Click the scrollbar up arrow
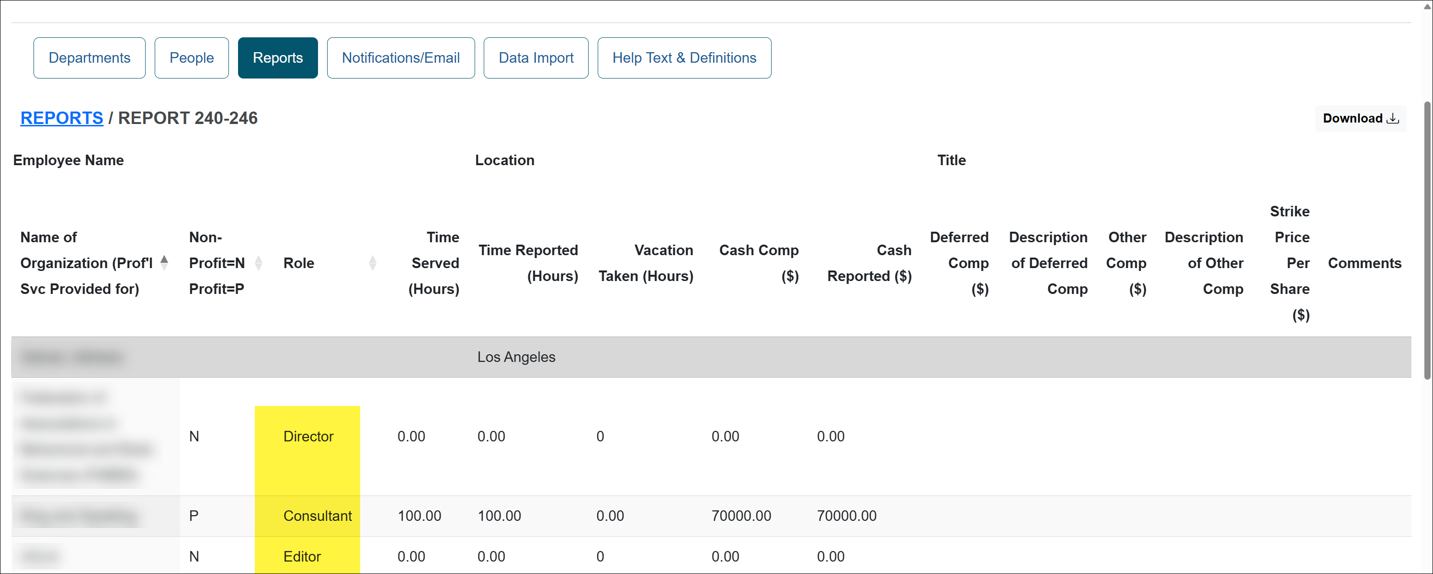This screenshot has height=574, width=1433. (1426, 6)
